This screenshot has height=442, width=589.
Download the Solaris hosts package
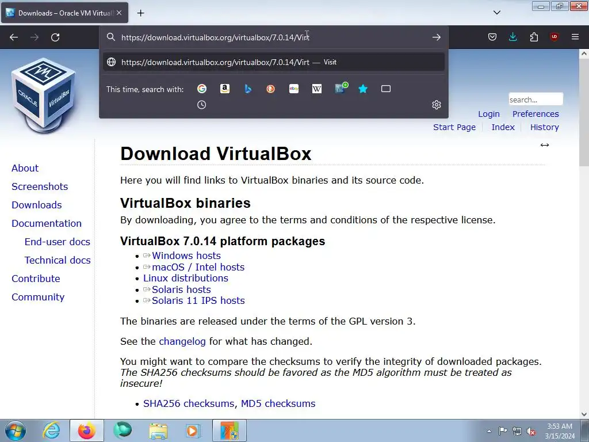(181, 290)
